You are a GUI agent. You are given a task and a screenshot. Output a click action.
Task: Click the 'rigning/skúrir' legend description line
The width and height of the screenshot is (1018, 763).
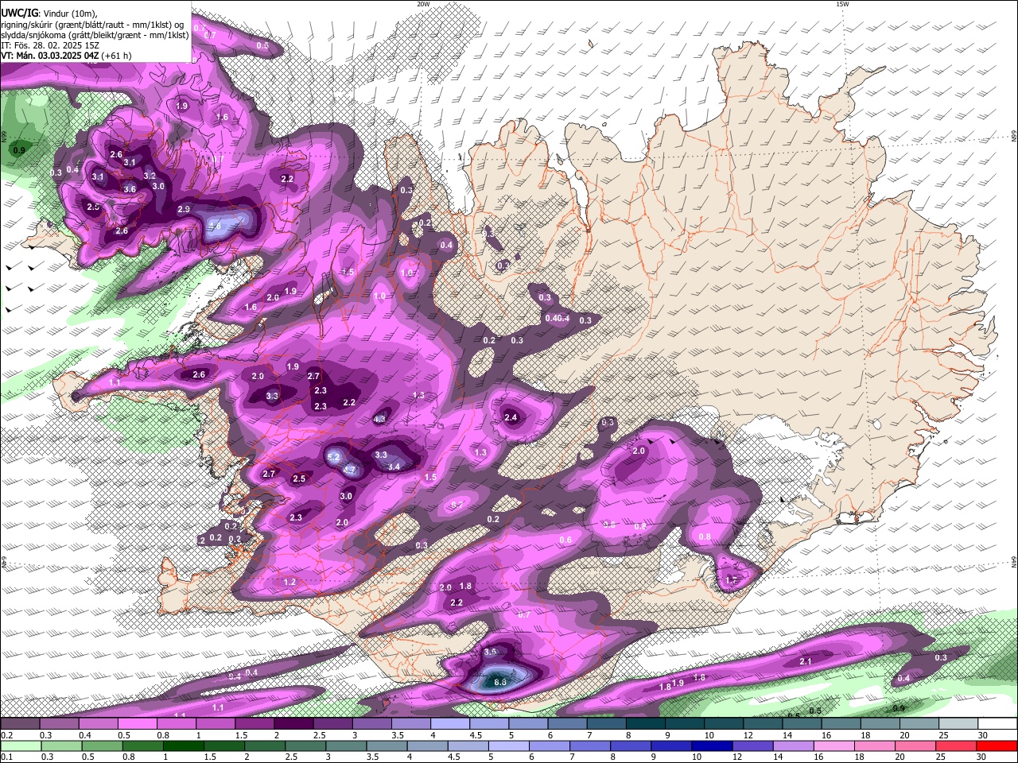click(91, 24)
